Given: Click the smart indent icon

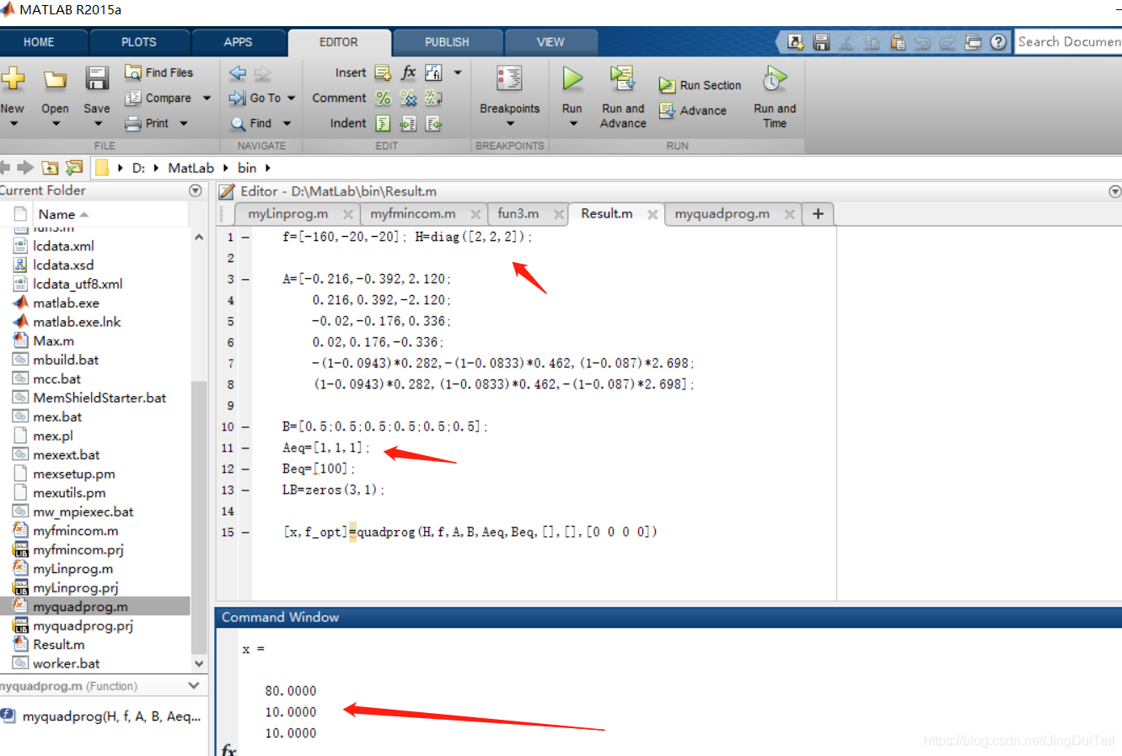Looking at the screenshot, I should tap(383, 123).
